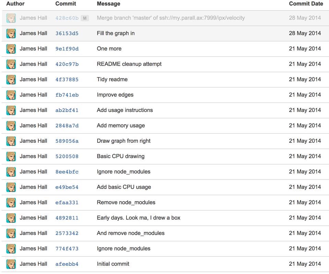Click avatar next to 'Tidy readme' commit
Viewport: 329px width, 274px height.
[11, 80]
